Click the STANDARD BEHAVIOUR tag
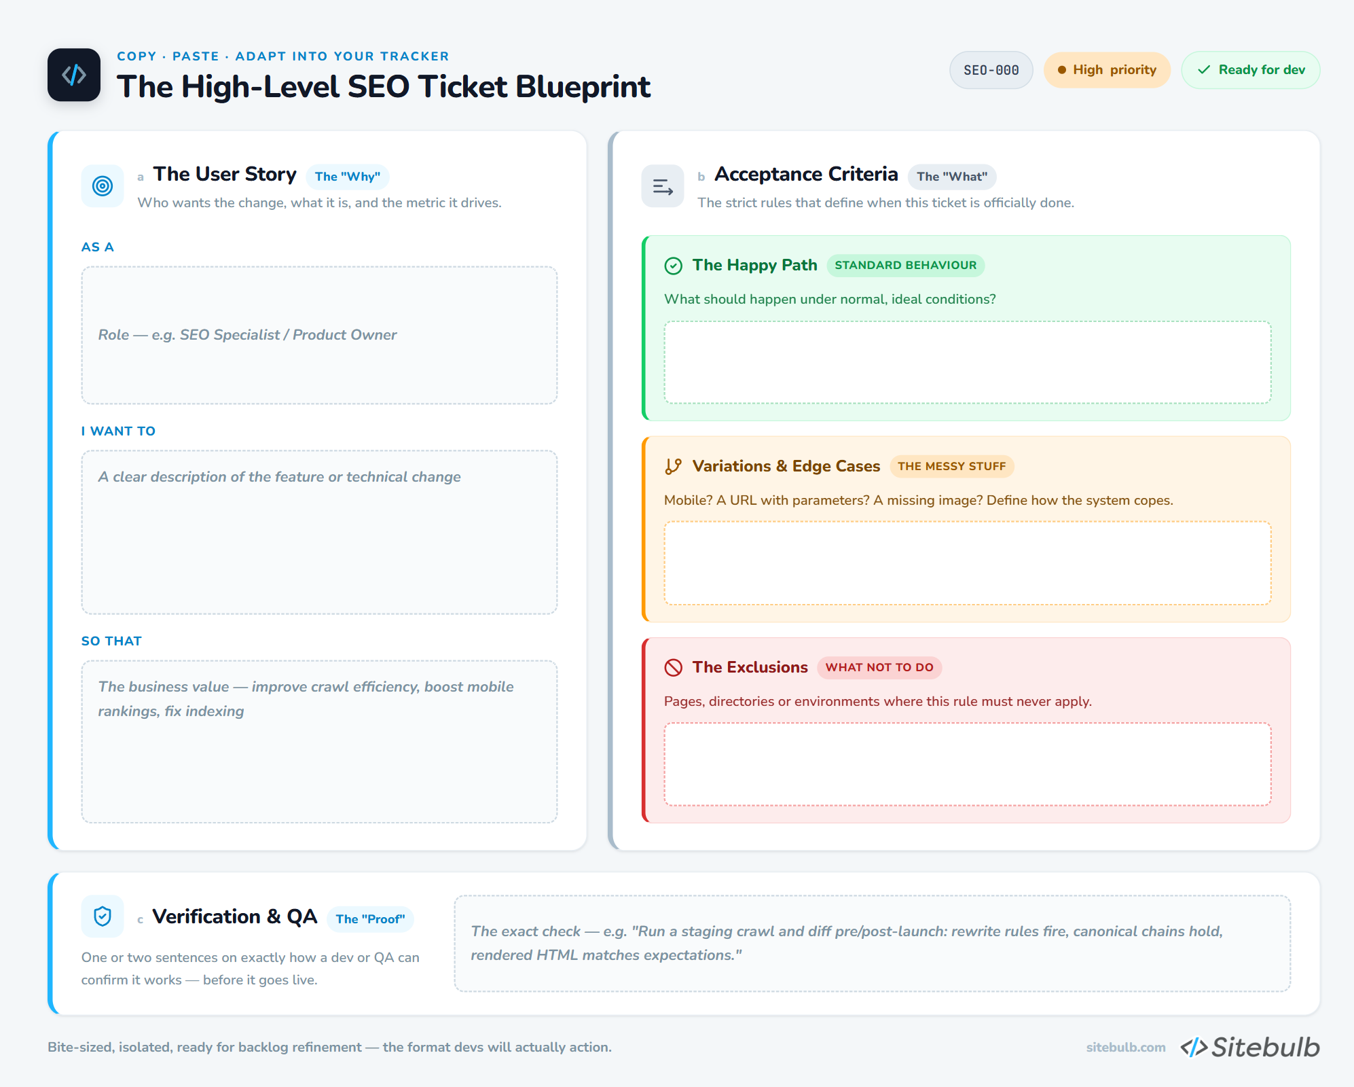 pos(906,266)
